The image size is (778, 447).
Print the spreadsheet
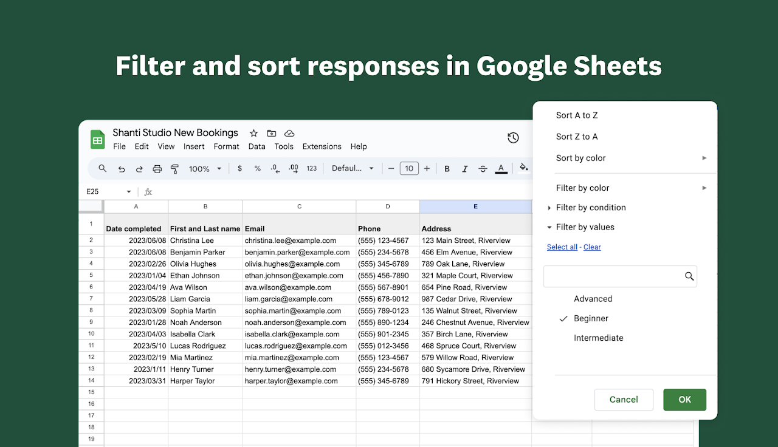tap(157, 169)
